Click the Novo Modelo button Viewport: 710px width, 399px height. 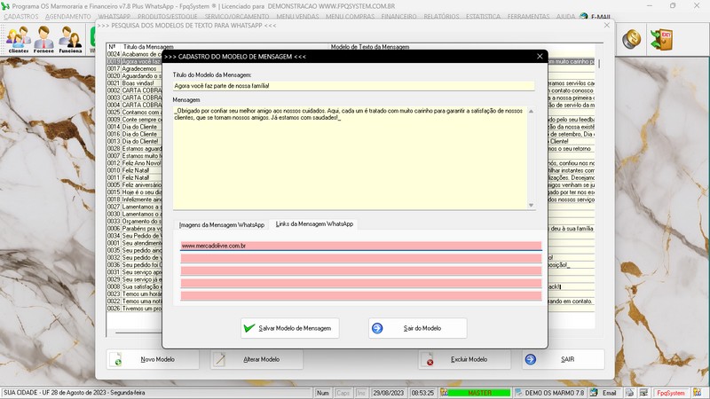click(153, 359)
